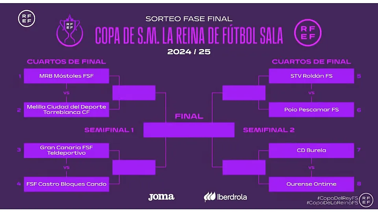The width and height of the screenshot is (378, 212).
Task: Click the Copa de la Reina trophy icon
Action: click(70, 29)
